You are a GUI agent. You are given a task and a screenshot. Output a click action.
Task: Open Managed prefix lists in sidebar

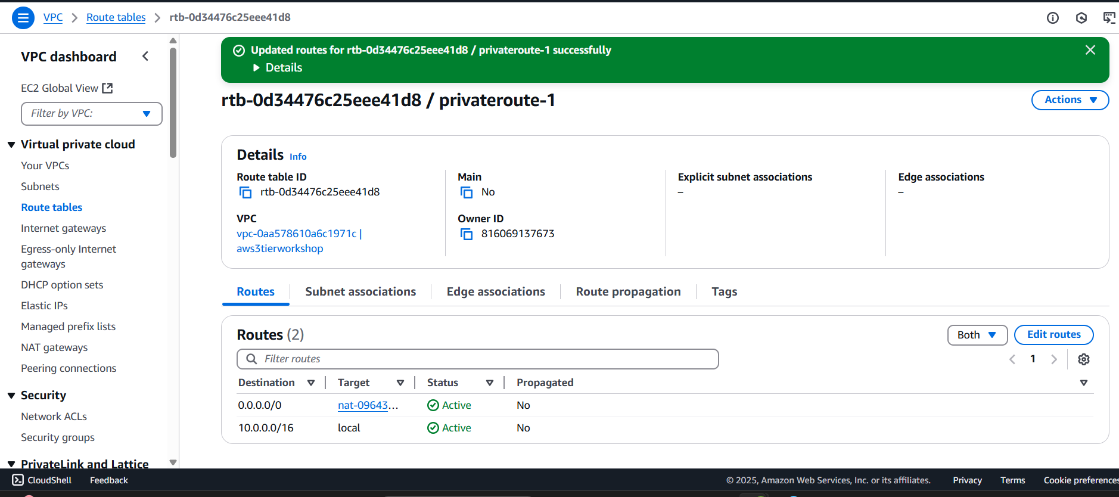tap(68, 327)
